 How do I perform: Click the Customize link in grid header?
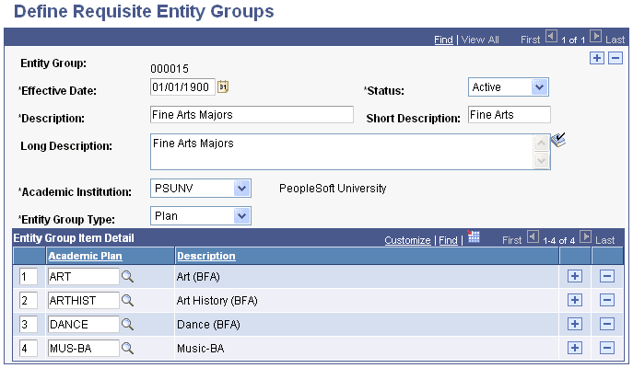click(x=407, y=239)
